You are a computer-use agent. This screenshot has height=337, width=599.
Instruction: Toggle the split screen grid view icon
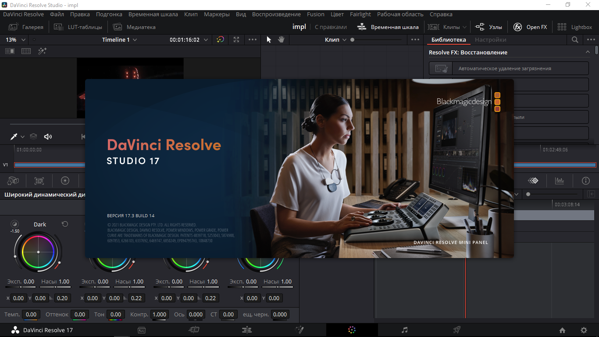point(26,51)
